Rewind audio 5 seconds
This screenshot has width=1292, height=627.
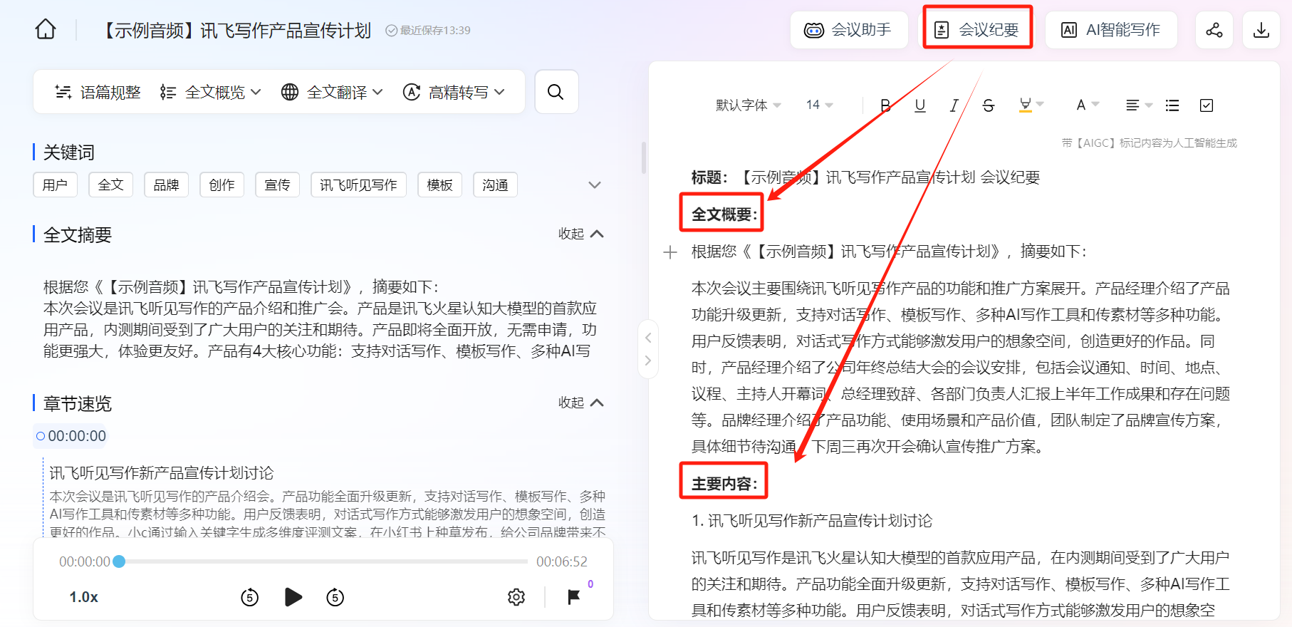pyautogui.click(x=249, y=597)
